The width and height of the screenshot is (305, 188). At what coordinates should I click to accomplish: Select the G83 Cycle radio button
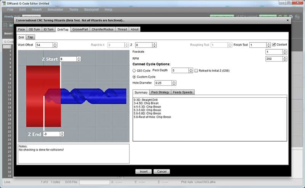[x=134, y=71]
